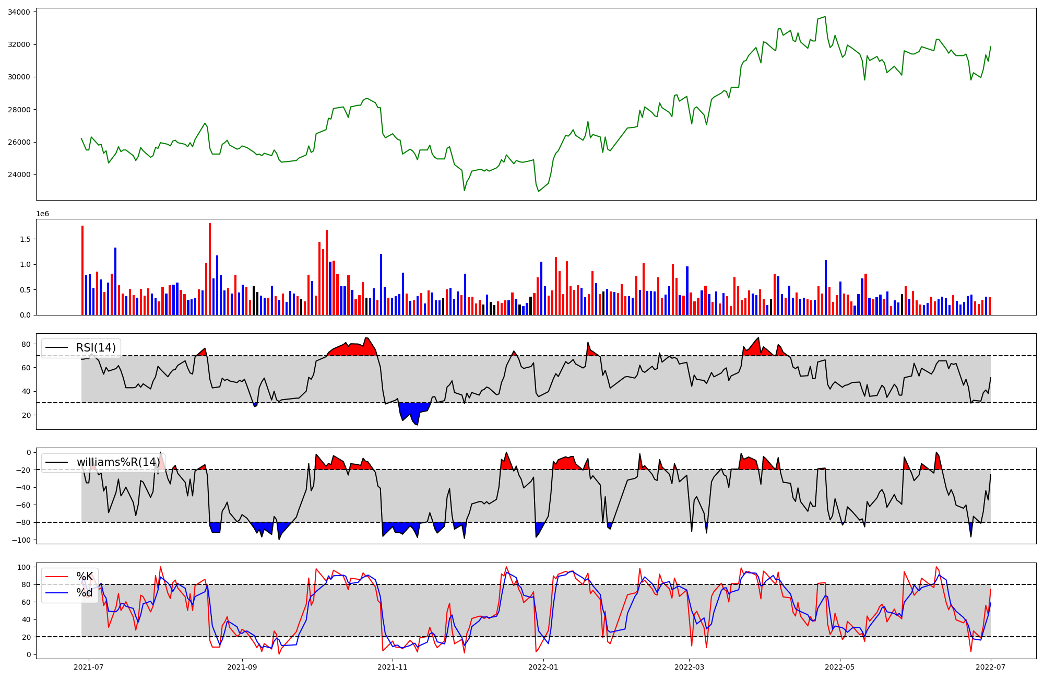Click the 2021-07 x-axis date label
This screenshot has width=1044, height=679.
pyautogui.click(x=88, y=667)
